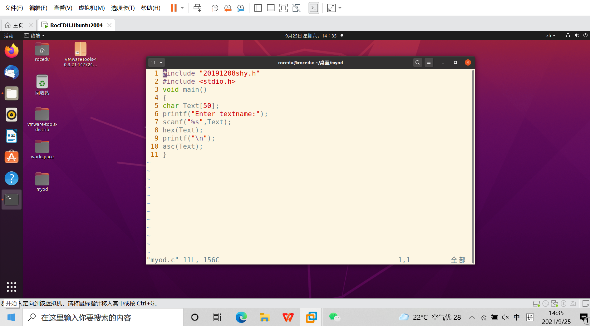Open the 选项卡(T) menu
590x326 pixels.
[x=123, y=8]
